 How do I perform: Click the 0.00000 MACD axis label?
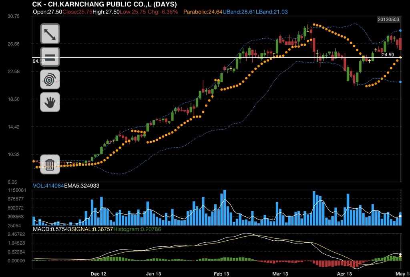pyautogui.click(x=16, y=261)
